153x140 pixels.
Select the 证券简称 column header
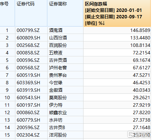point(65,13)
